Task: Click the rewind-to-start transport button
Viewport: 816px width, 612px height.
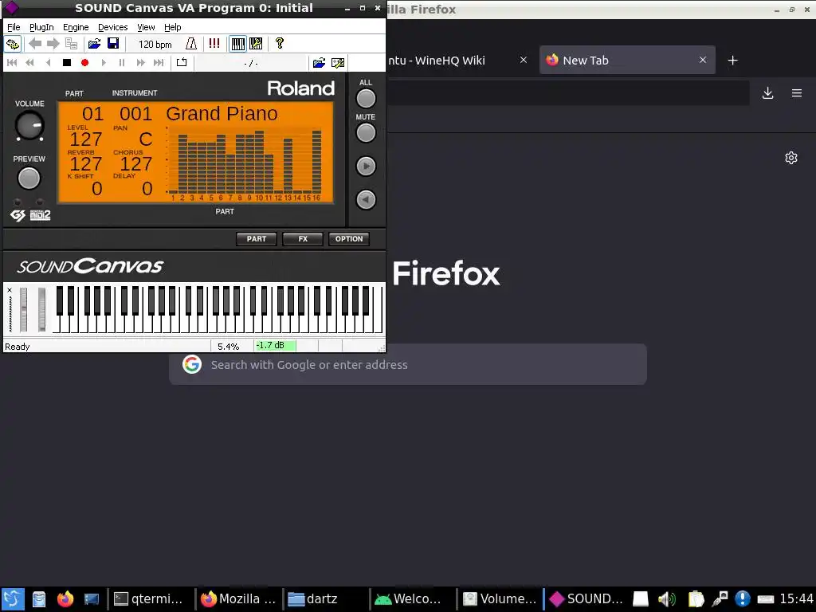Action: (11, 62)
